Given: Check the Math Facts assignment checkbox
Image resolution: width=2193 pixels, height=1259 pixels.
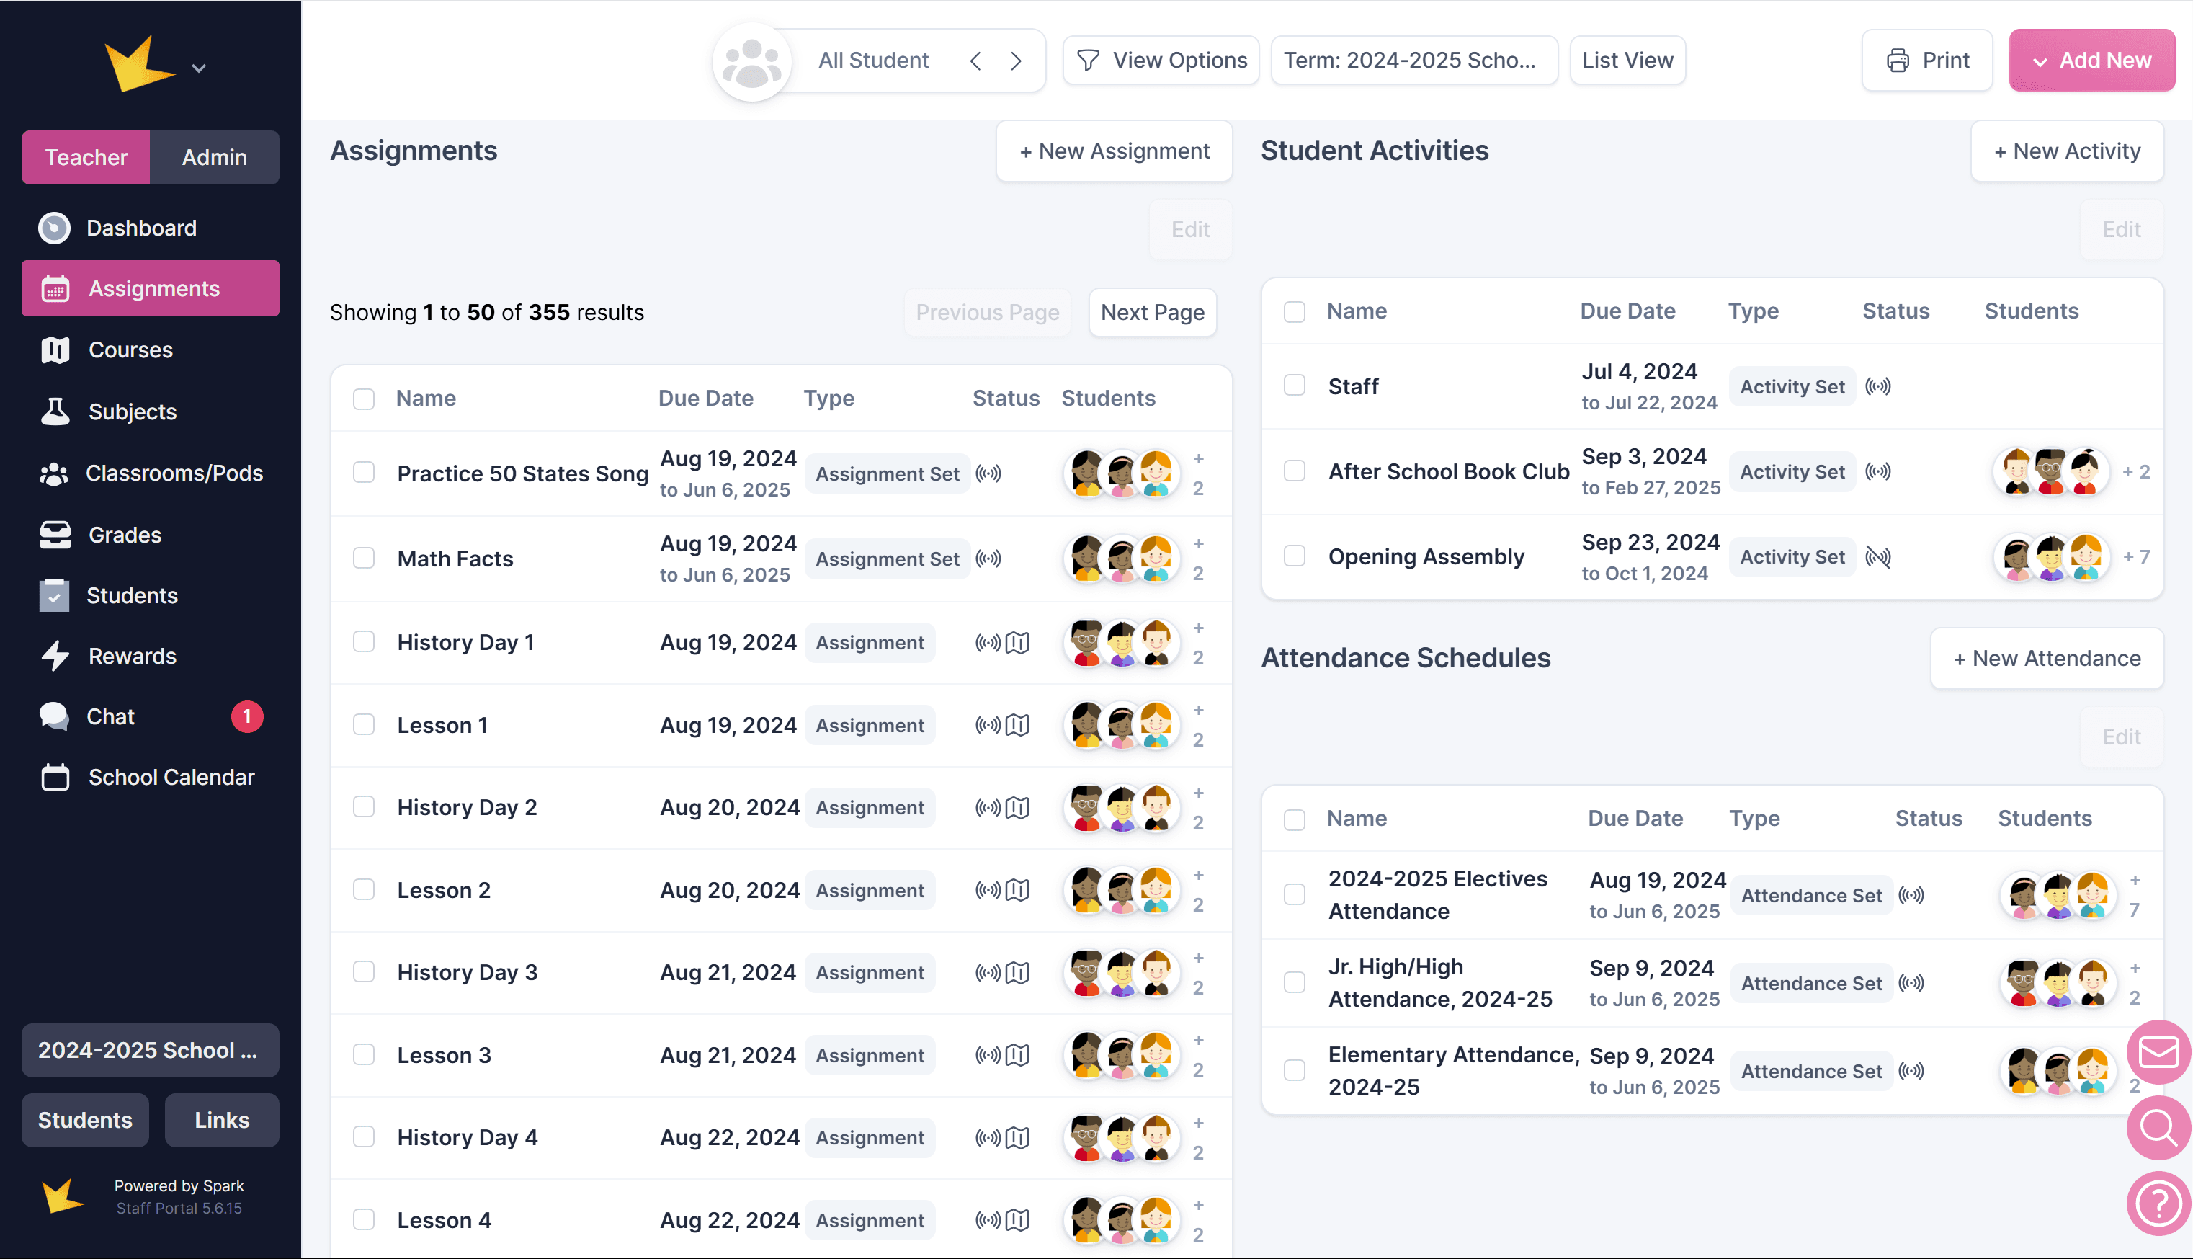Looking at the screenshot, I should tap(364, 558).
